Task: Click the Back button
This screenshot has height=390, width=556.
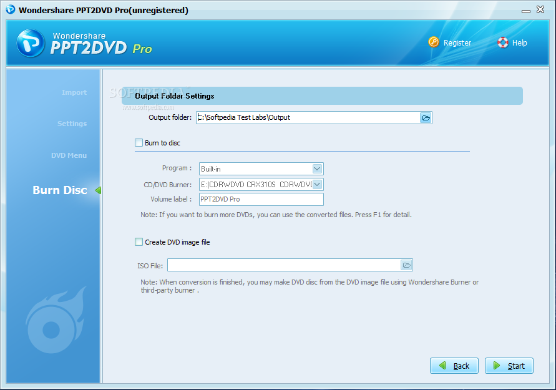Action: coord(454,366)
